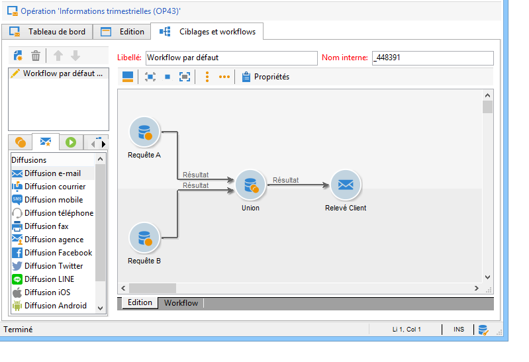Viewport: 529px width, 362px height.
Task: Switch to Tableau de bord tab
Action: pyautogui.click(x=47, y=32)
